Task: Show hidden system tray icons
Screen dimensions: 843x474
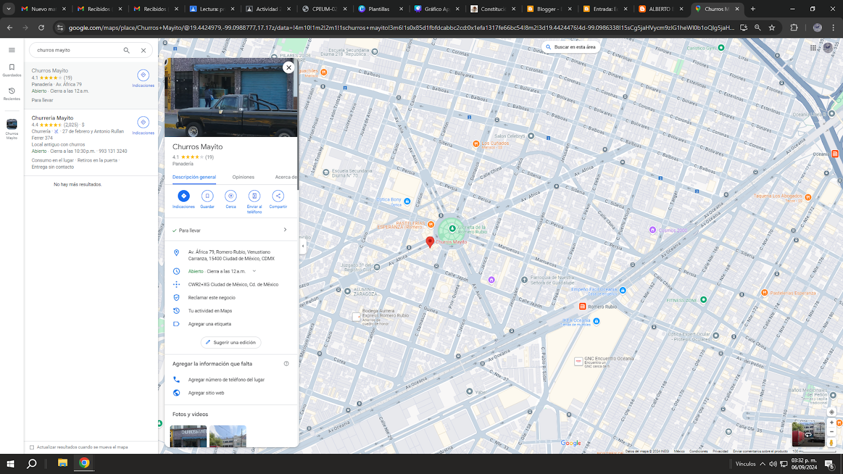Action: coord(762,464)
